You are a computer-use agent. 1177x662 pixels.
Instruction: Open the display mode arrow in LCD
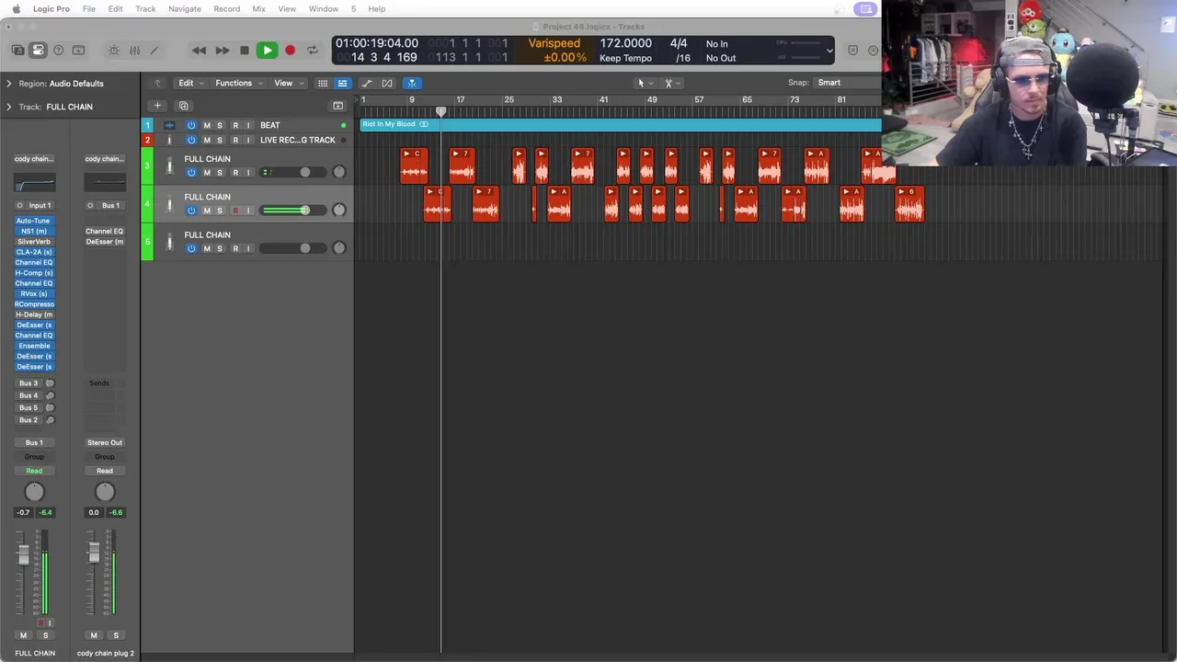click(829, 51)
